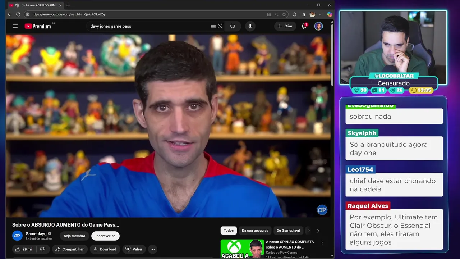
Task: Click the address bar URL
Action: (x=68, y=14)
